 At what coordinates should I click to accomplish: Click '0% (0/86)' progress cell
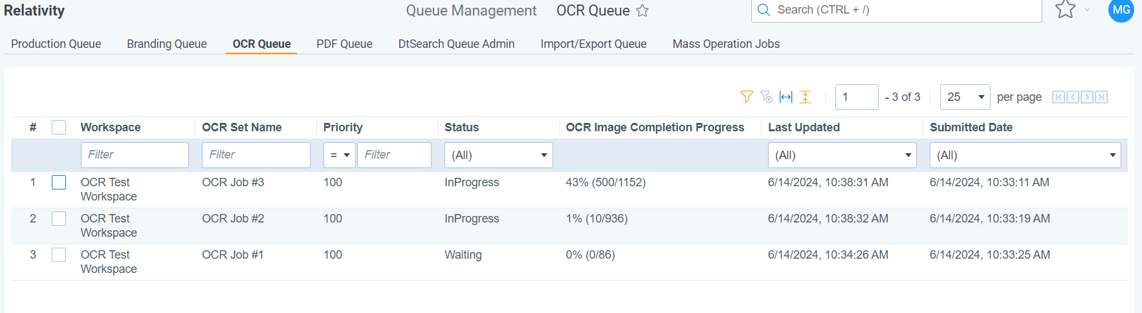(590, 255)
